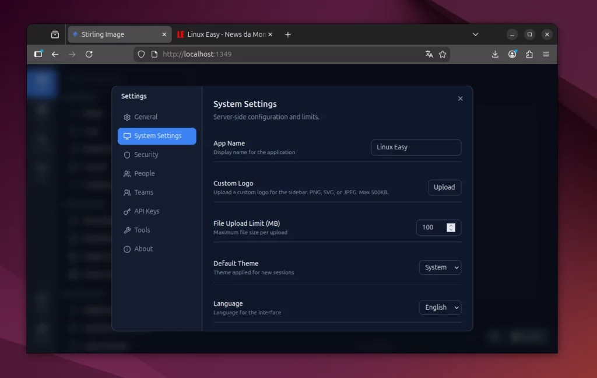This screenshot has width=597, height=378.
Task: Click the Teams icon in settings sidebar
Action: [x=127, y=192]
